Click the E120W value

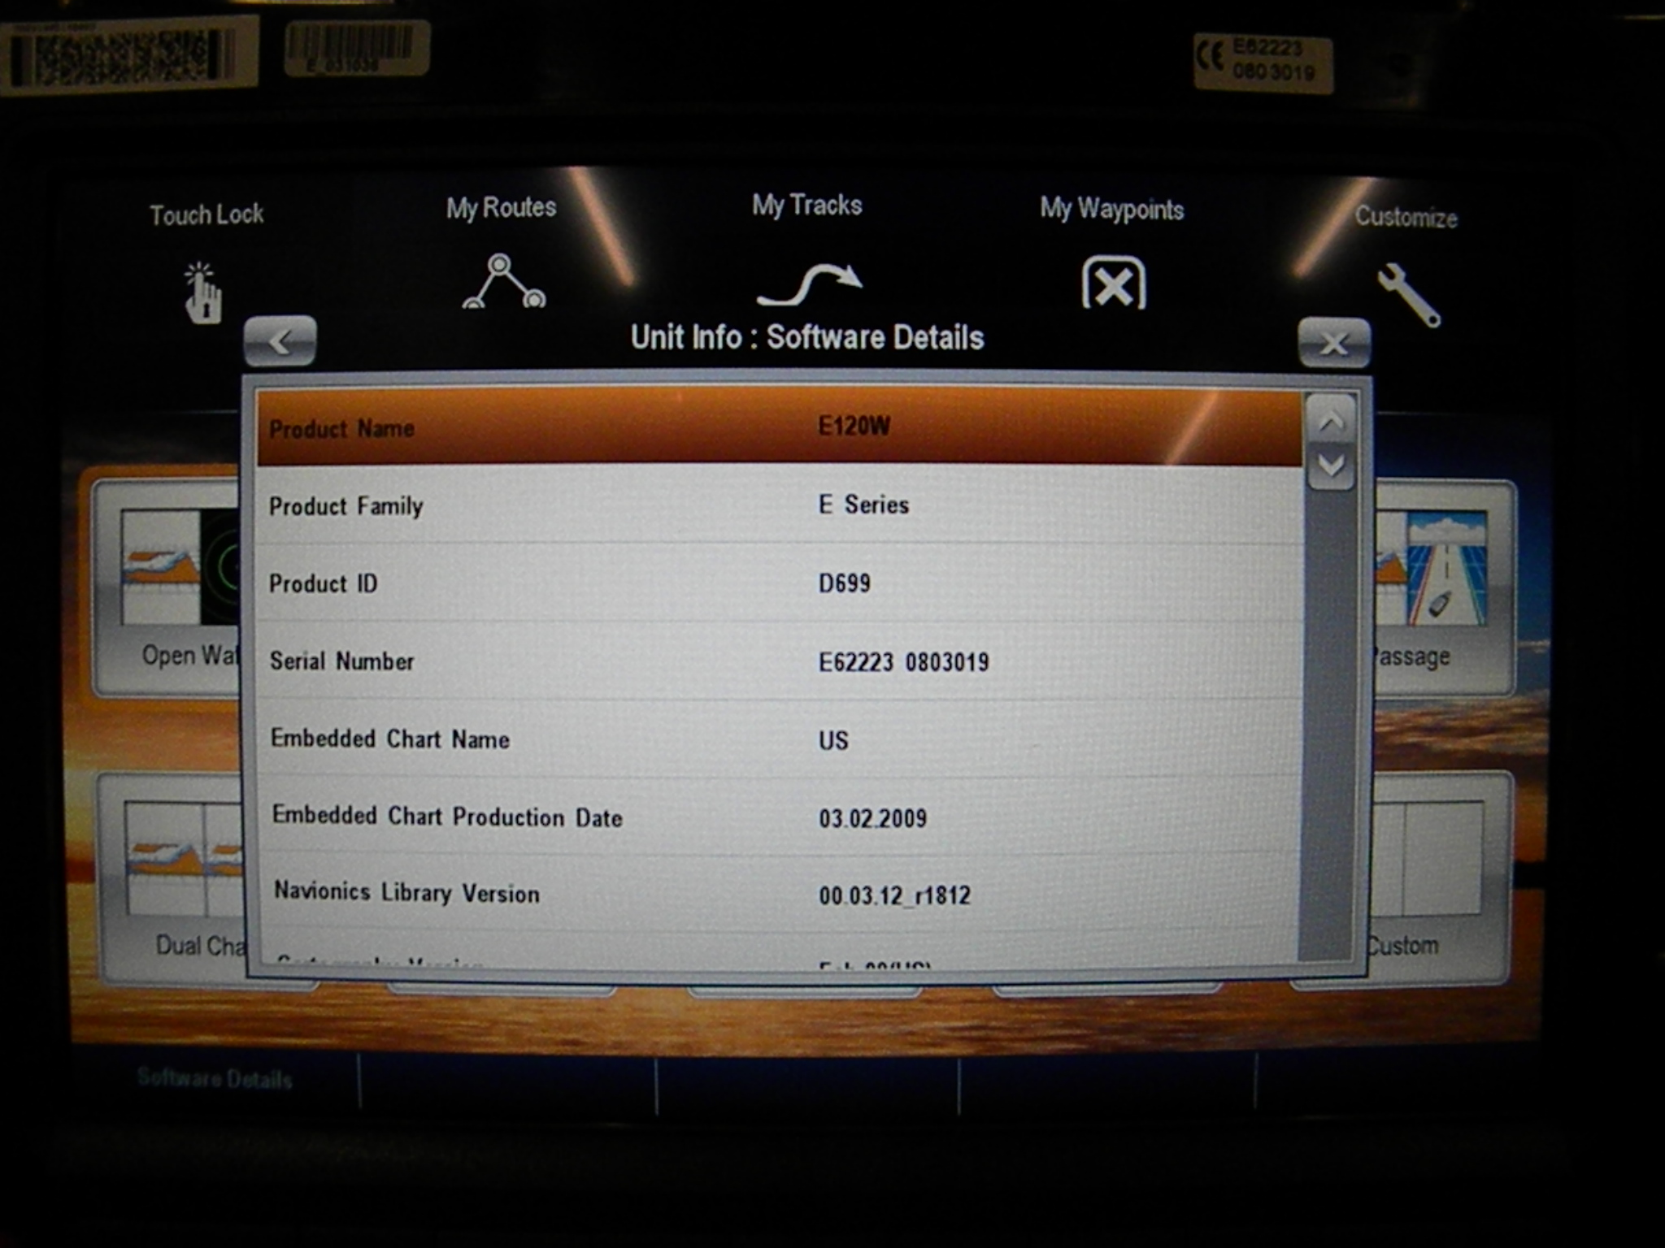(x=854, y=427)
